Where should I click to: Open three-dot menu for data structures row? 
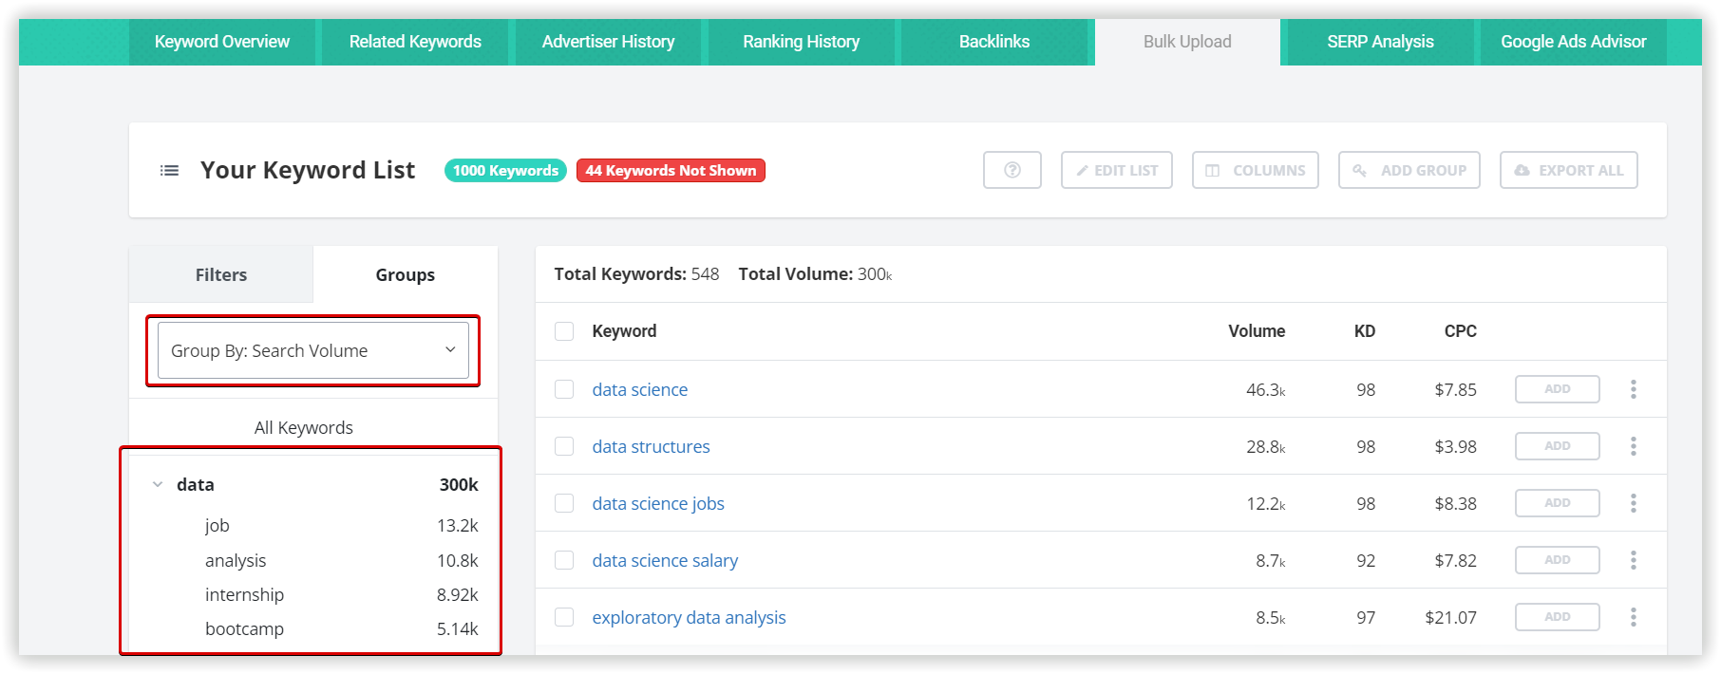point(1633,446)
